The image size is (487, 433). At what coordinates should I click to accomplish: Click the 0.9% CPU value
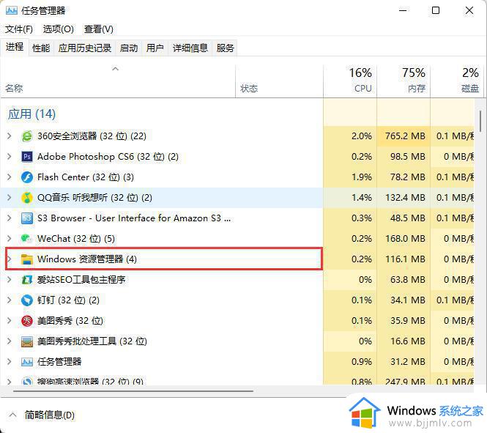362,361
